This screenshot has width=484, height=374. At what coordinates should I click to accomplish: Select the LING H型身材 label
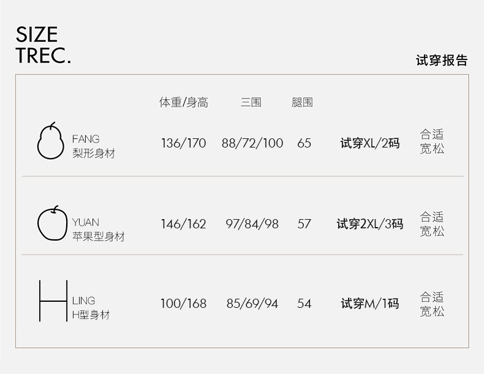[91, 308]
